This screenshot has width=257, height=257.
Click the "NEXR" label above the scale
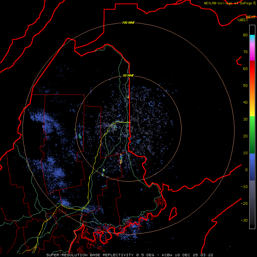251,17
